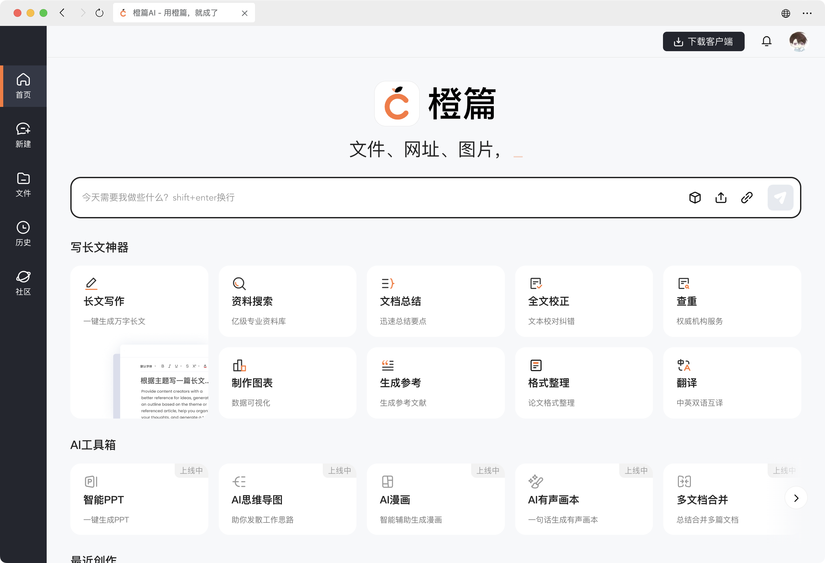This screenshot has width=825, height=563.
Task: Click the 上线中 badge on 智能PPT
Action: (x=191, y=470)
